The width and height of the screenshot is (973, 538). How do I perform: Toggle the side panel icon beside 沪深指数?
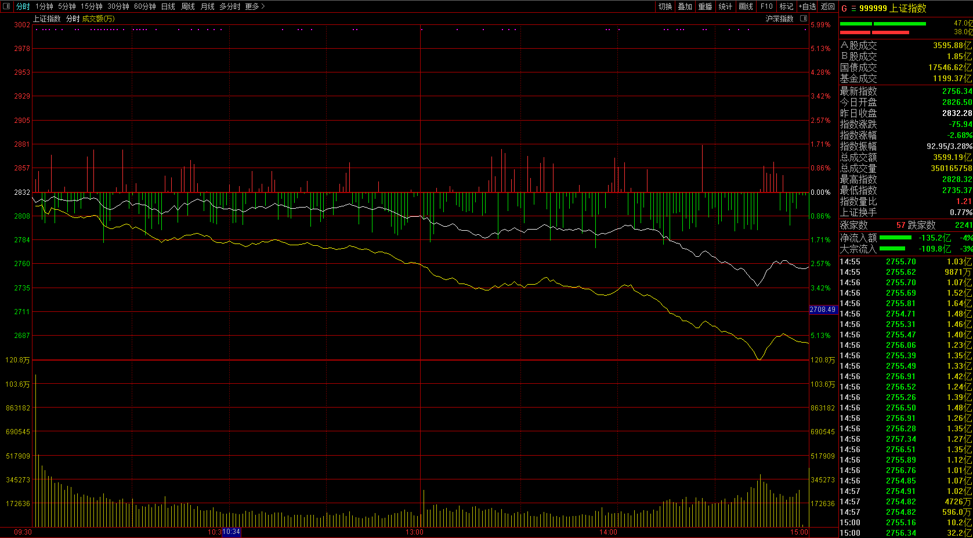[804, 19]
